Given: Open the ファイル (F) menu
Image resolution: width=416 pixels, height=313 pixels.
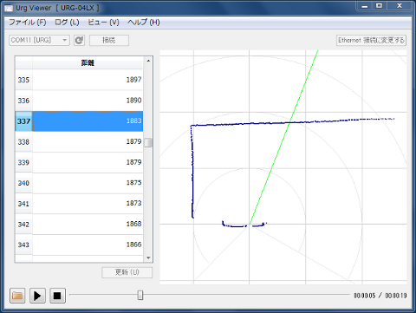Looking at the screenshot, I should click(28, 23).
